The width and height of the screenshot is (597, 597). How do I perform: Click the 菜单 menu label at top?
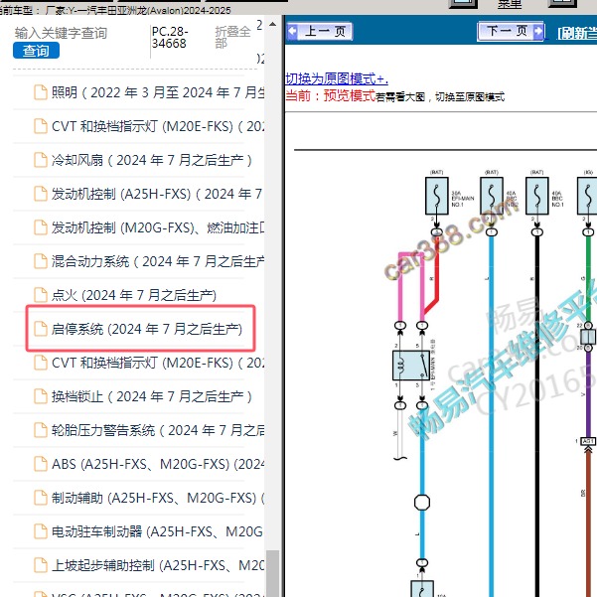coord(509,4)
